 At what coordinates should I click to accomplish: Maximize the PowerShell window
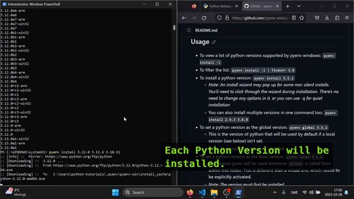157,4
